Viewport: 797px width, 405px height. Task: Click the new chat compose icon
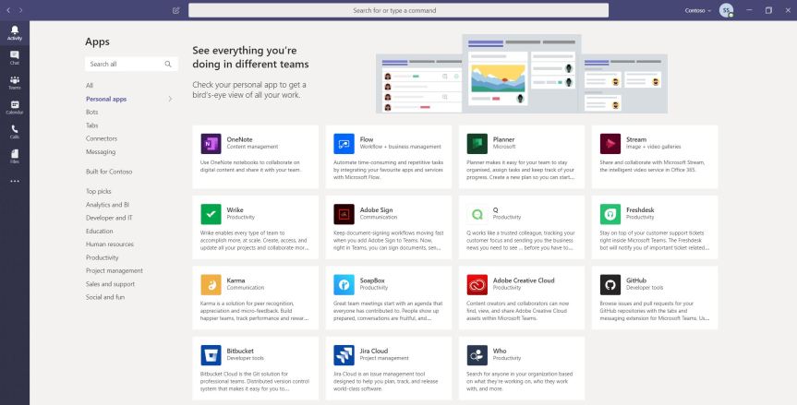(175, 10)
